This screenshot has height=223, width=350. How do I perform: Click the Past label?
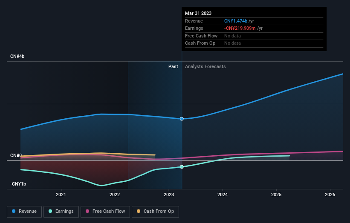(x=173, y=67)
